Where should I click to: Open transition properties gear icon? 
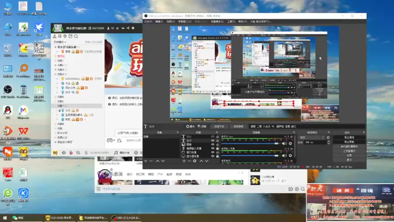[x=328, y=138]
